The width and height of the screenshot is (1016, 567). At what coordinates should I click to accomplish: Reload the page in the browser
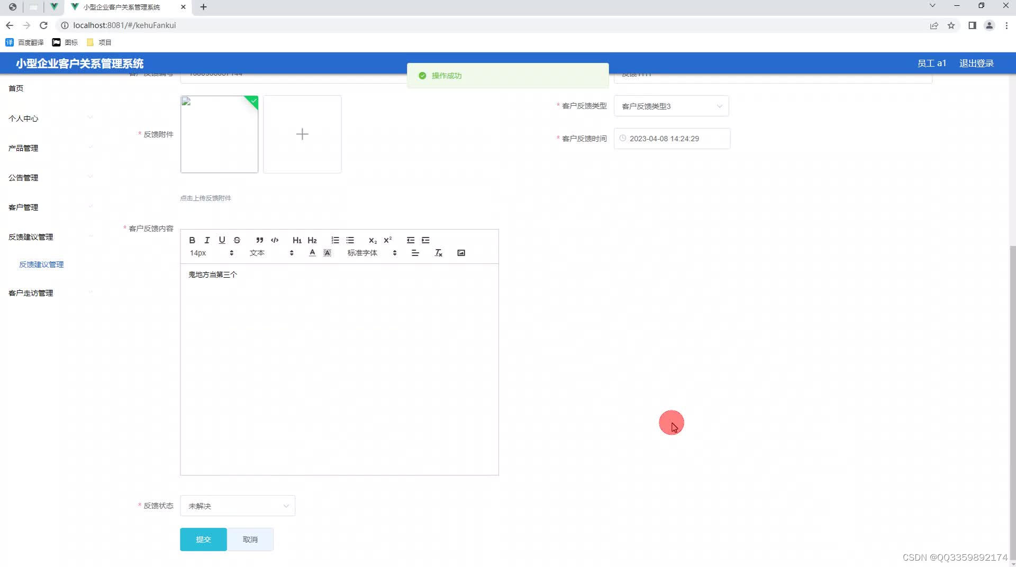coord(44,25)
